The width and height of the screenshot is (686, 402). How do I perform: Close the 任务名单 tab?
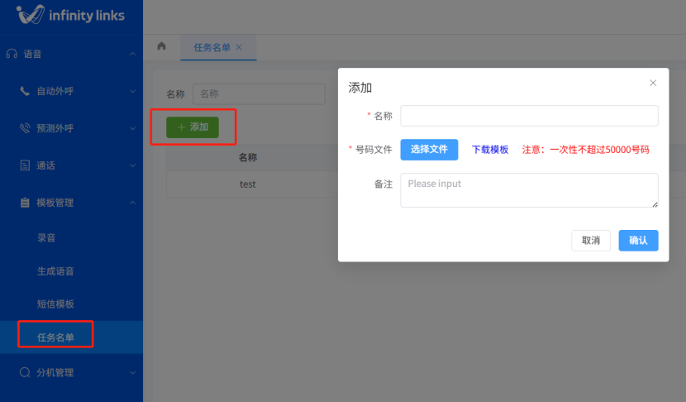point(239,47)
